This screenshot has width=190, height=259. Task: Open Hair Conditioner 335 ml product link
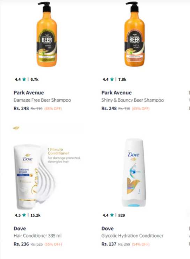click(x=38, y=236)
